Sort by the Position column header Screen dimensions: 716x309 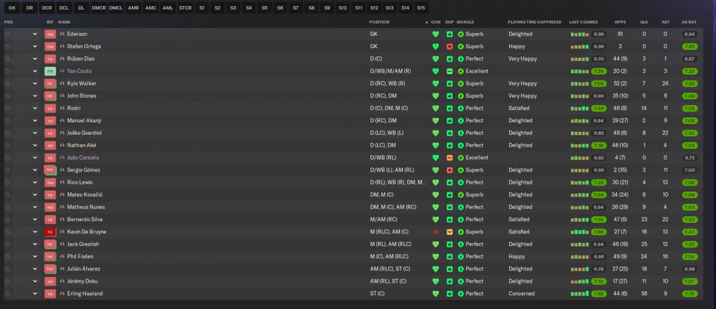[x=379, y=22]
